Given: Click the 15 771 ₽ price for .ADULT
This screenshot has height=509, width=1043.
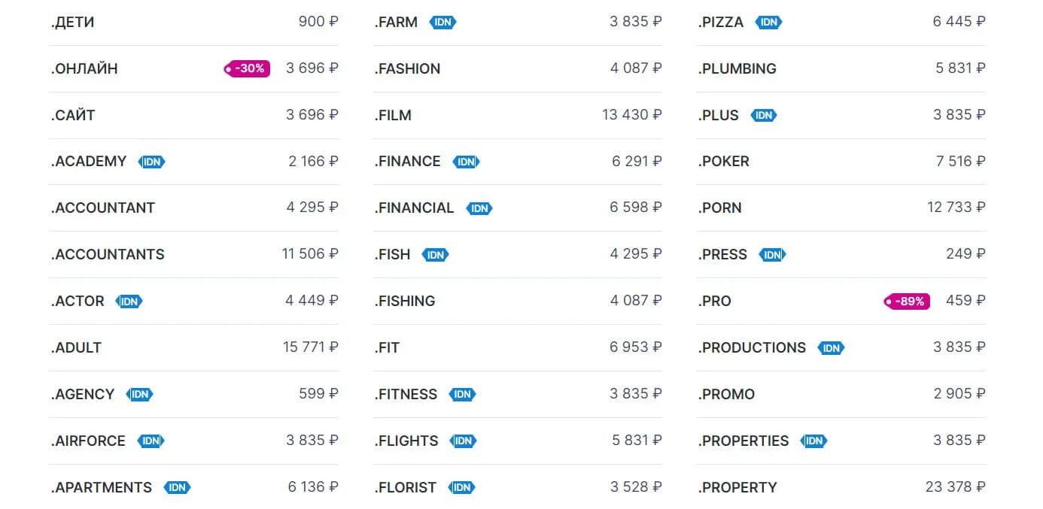Looking at the screenshot, I should click(x=310, y=347).
